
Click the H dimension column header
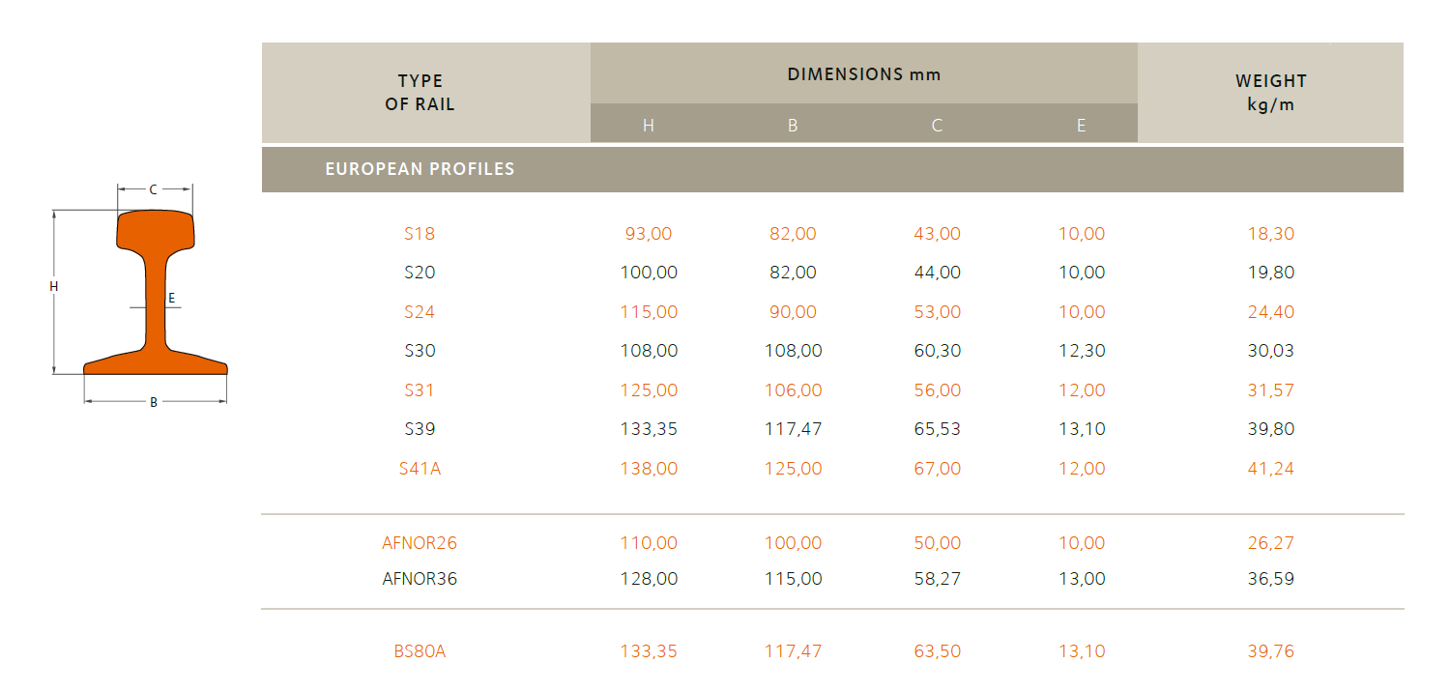pyautogui.click(x=649, y=126)
